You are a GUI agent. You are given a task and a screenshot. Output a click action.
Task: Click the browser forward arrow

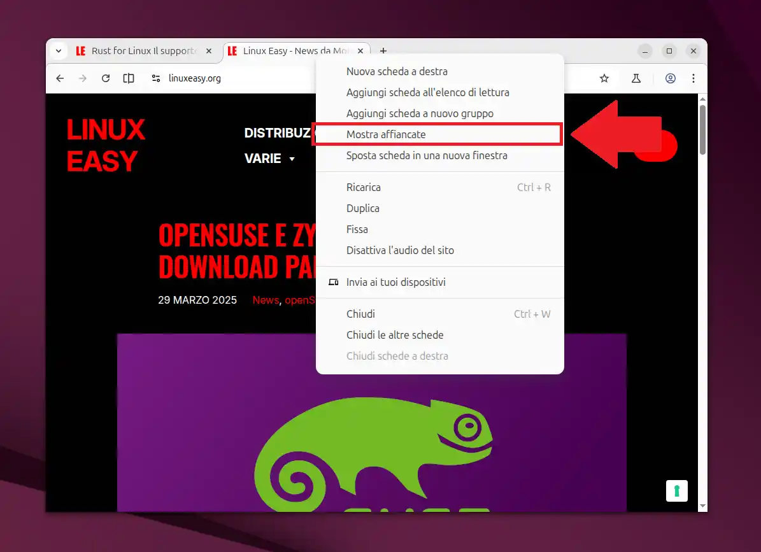coord(83,78)
